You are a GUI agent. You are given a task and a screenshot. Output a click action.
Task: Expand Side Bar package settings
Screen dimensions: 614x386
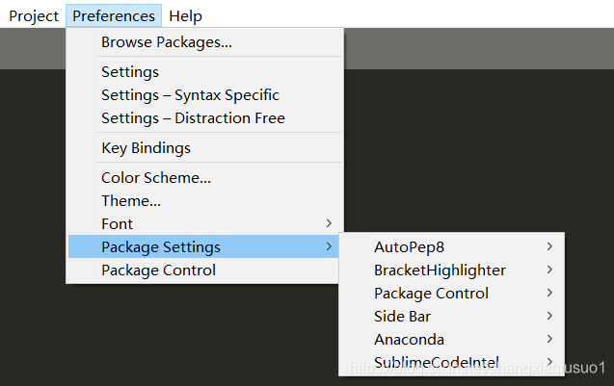[x=451, y=316]
